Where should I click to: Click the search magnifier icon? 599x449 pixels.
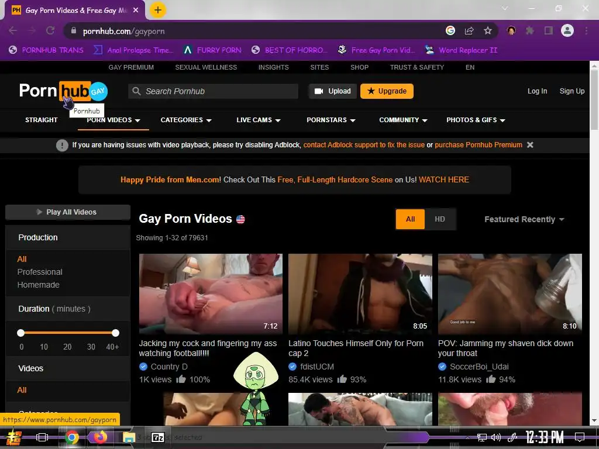(136, 91)
